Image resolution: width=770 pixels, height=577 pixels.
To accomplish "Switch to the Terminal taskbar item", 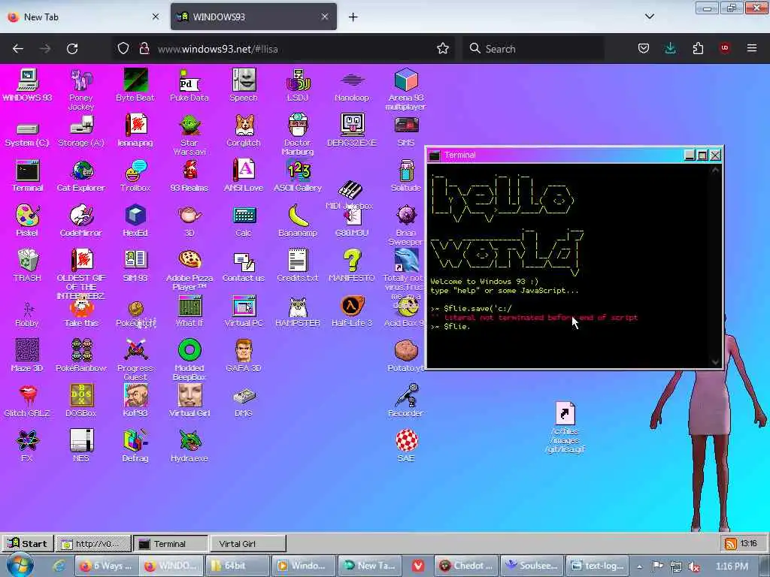I will point(170,543).
